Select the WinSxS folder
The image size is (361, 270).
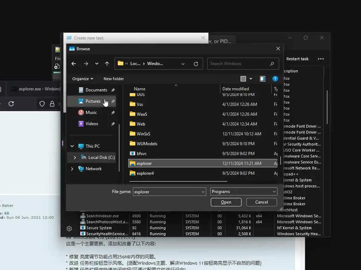[x=203, y=134]
